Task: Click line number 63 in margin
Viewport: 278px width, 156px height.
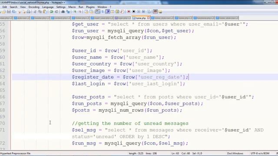Action: [3, 77]
